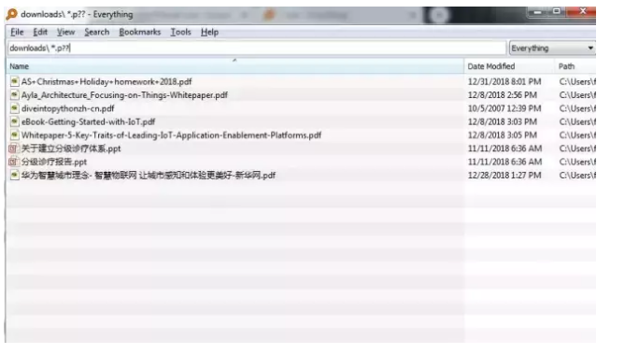Select the 华为智慧城市理念 pdf file name

(149, 176)
